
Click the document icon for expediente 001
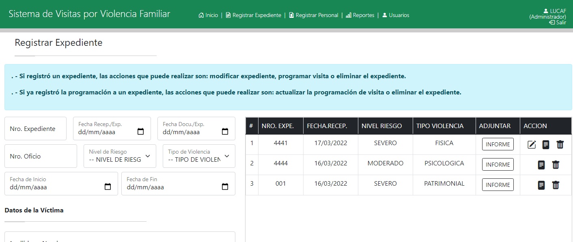pos(541,185)
